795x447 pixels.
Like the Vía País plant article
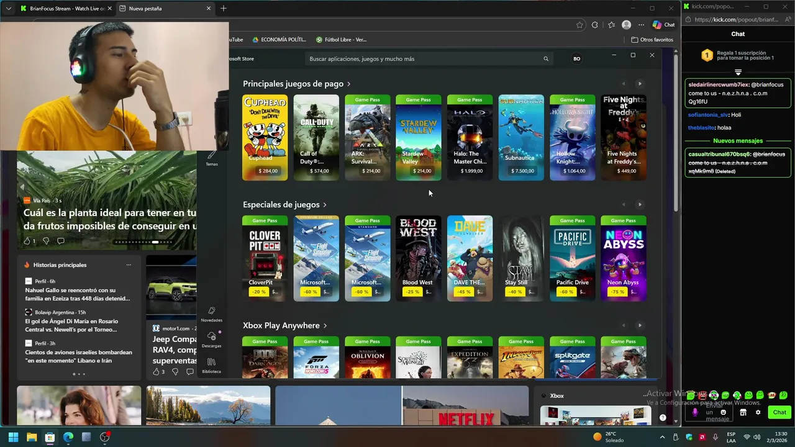pyautogui.click(x=27, y=241)
